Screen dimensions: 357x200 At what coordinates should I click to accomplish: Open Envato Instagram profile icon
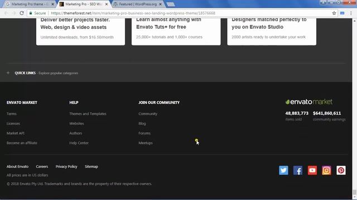pyautogui.click(x=326, y=171)
